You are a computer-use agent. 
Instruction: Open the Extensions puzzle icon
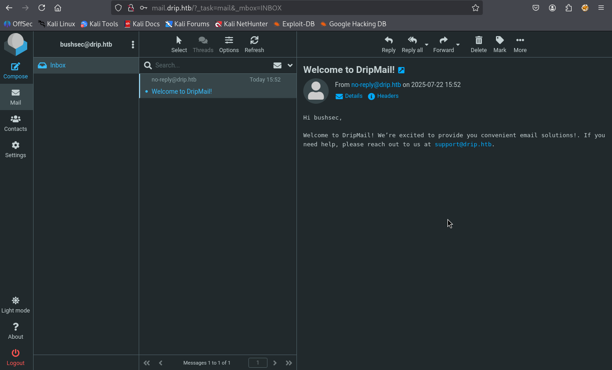click(568, 8)
